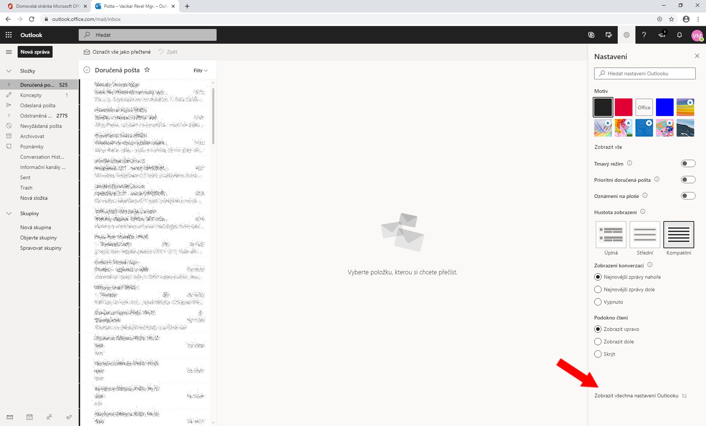This screenshot has height=426, width=706.
Task: Open Archivovat folder
Action: (39, 136)
